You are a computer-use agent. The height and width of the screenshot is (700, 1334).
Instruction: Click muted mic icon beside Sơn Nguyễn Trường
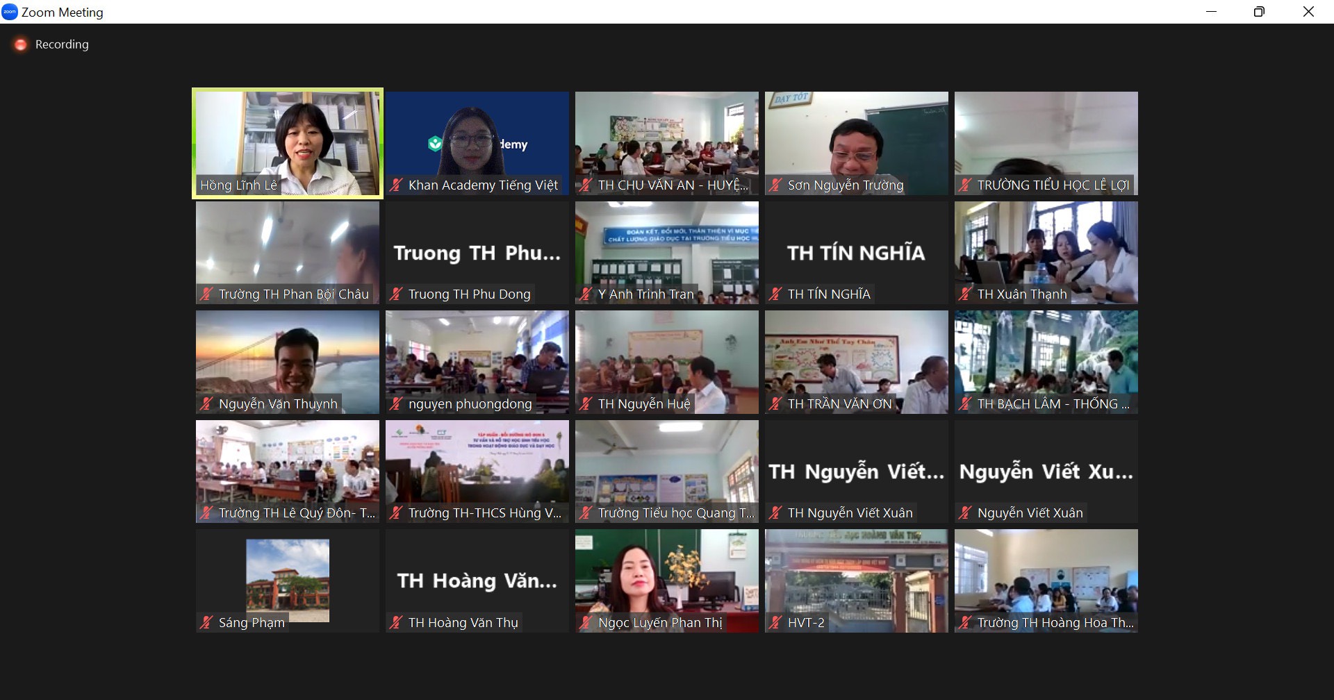(x=775, y=185)
